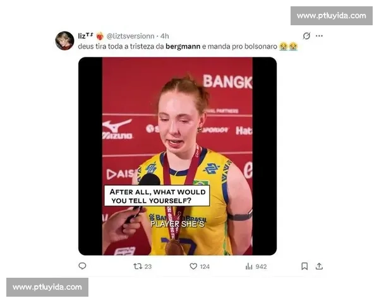This screenshot has height=303, width=379.
Task: Open liz profile avatar picture
Action: [64, 40]
